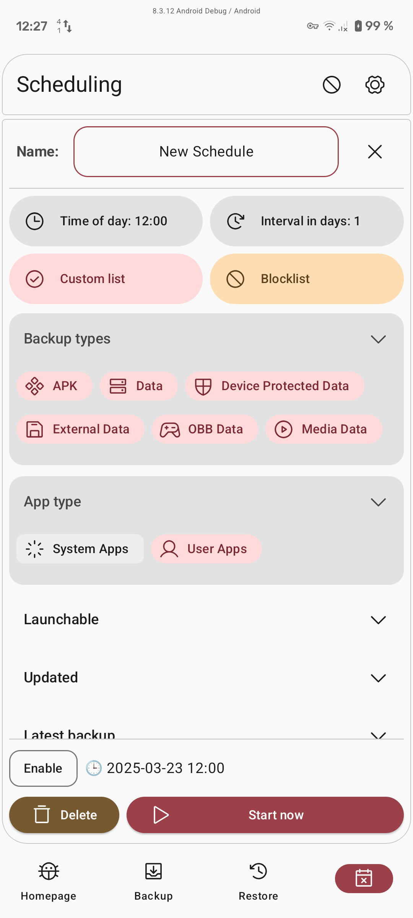Viewport: 413px width, 918px height.
Task: Edit the schedule name field
Action: [x=206, y=152]
